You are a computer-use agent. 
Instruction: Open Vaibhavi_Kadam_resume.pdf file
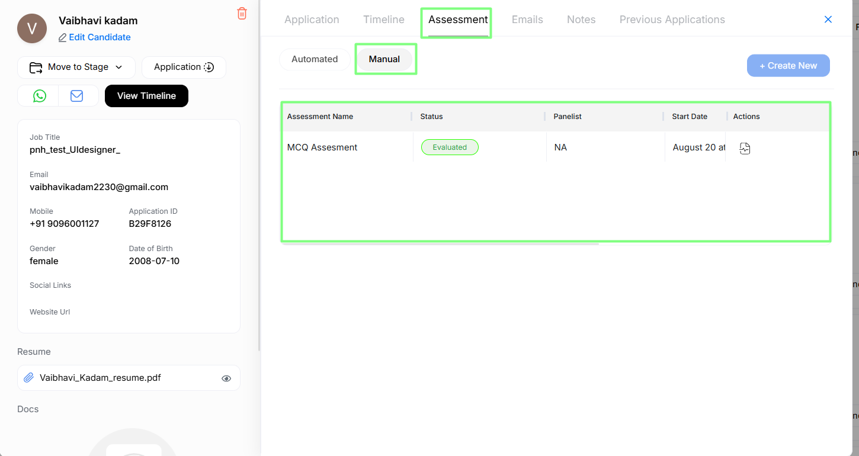pyautogui.click(x=100, y=378)
